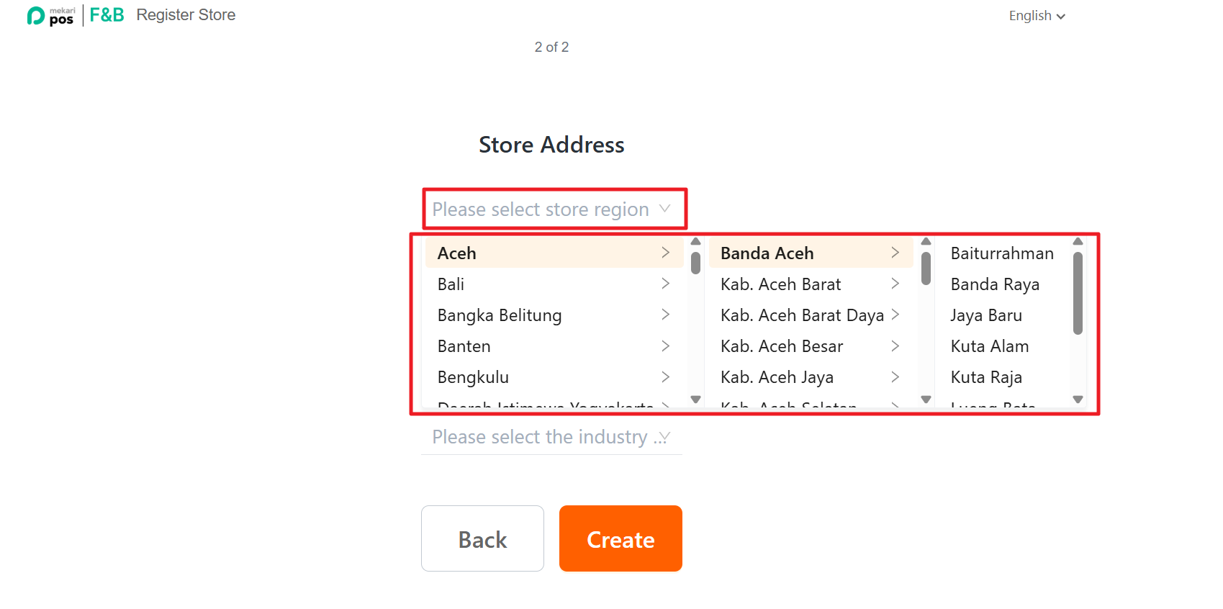The height and width of the screenshot is (609, 1223).
Task: Expand Kab. Aceh Besar chevron arrow
Action: 895,346
